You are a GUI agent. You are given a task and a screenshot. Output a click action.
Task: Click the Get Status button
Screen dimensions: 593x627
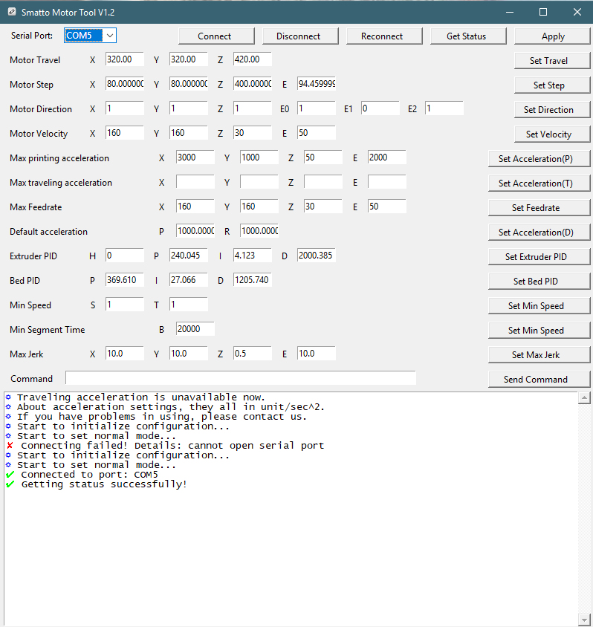[468, 36]
